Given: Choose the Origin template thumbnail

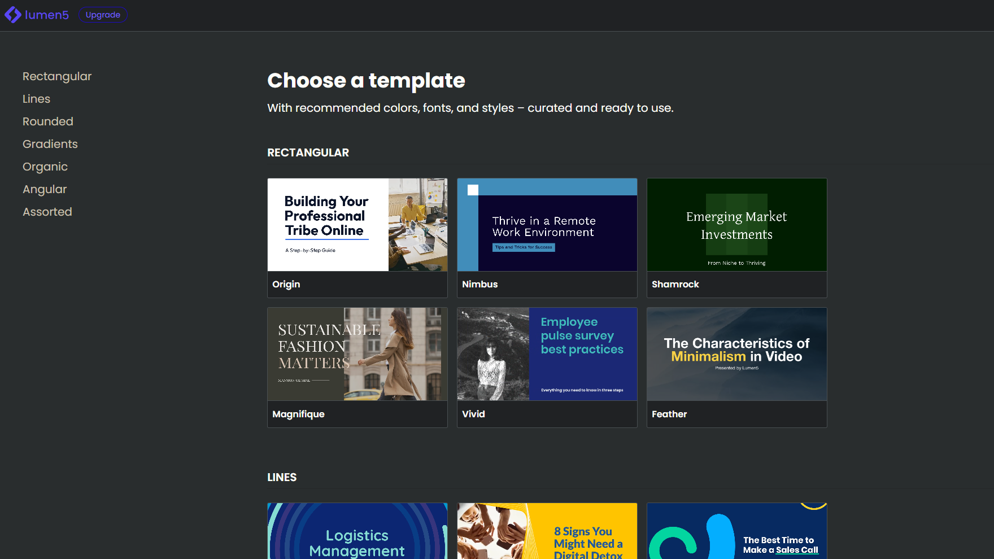Looking at the screenshot, I should pyautogui.click(x=358, y=225).
